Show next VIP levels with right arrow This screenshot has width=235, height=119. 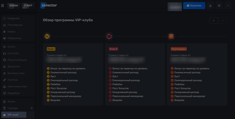(223, 21)
